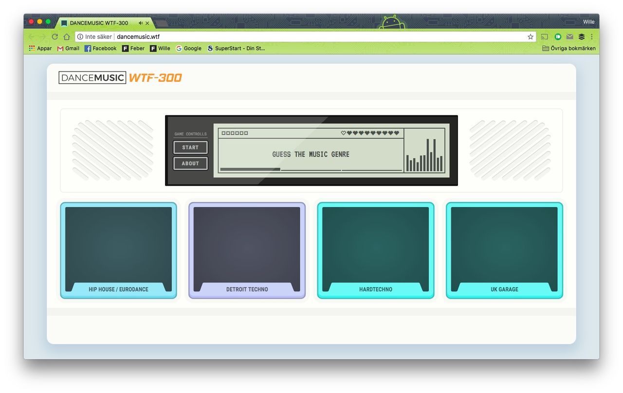Click the song progress bar on display
The image size is (623, 393).
click(x=311, y=169)
